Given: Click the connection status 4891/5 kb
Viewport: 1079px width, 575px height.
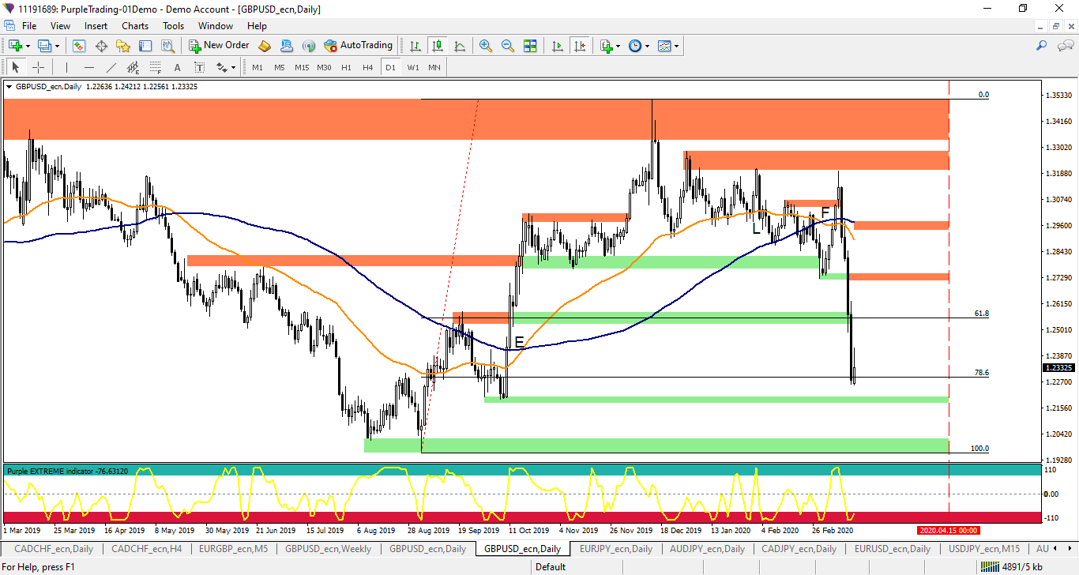Looking at the screenshot, I should [x=1010, y=566].
